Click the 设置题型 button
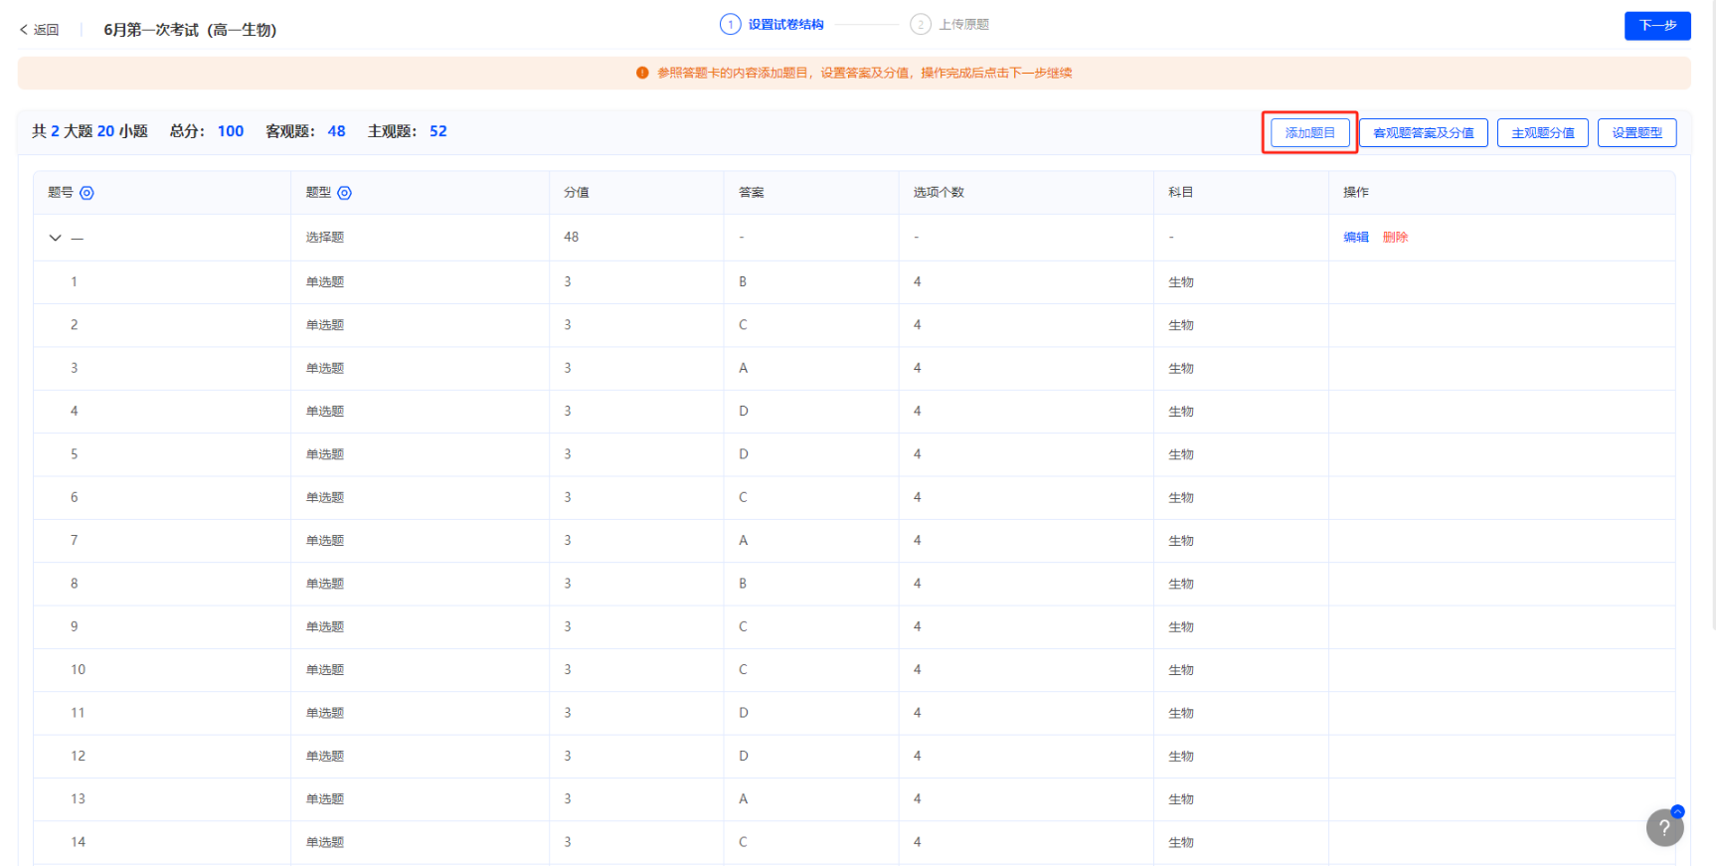 pyautogui.click(x=1636, y=132)
